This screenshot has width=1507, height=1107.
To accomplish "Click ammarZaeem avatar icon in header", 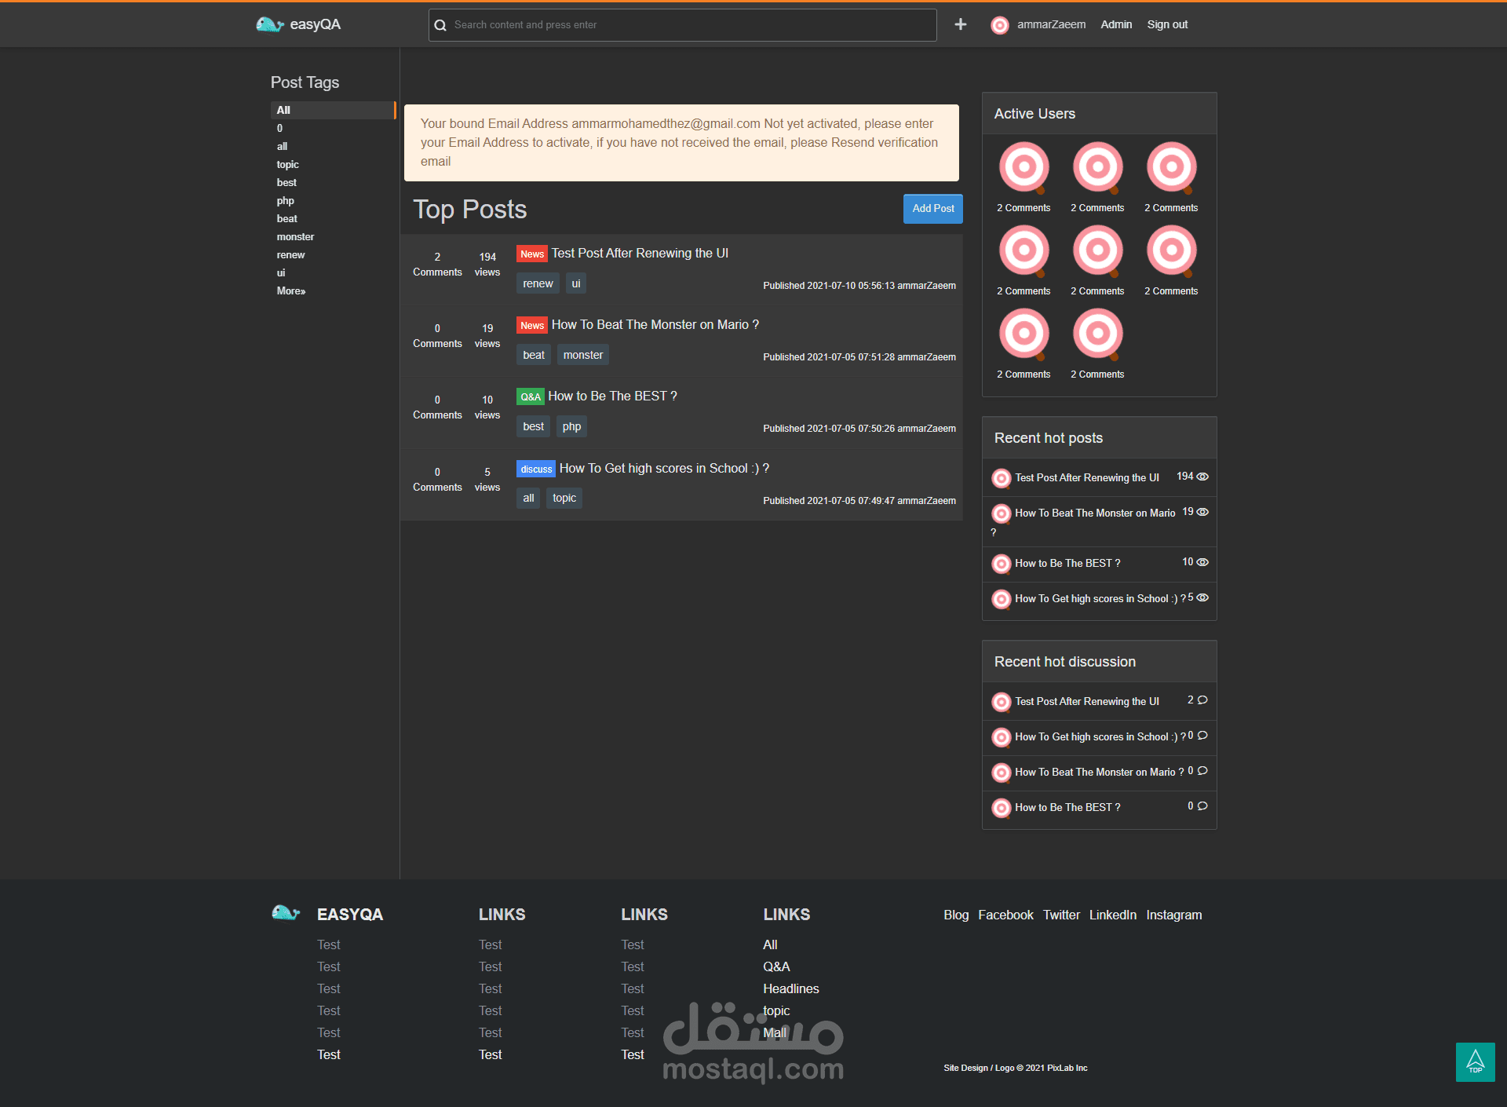I will [x=999, y=25].
